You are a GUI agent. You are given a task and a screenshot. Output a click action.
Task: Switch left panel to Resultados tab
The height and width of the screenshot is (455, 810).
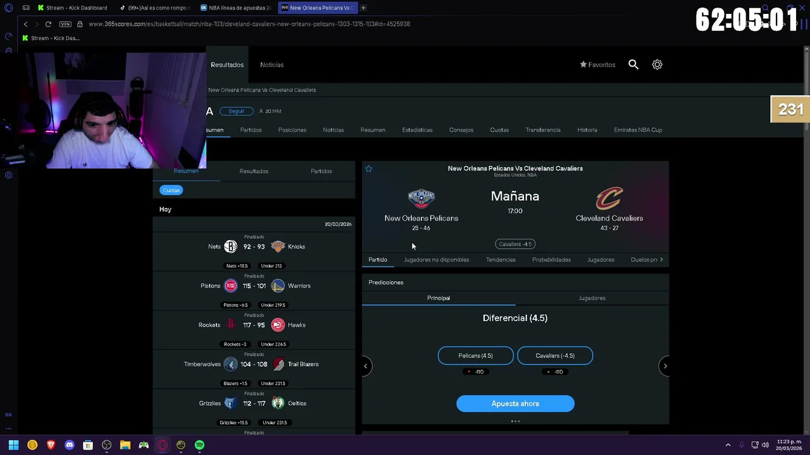[x=254, y=171]
